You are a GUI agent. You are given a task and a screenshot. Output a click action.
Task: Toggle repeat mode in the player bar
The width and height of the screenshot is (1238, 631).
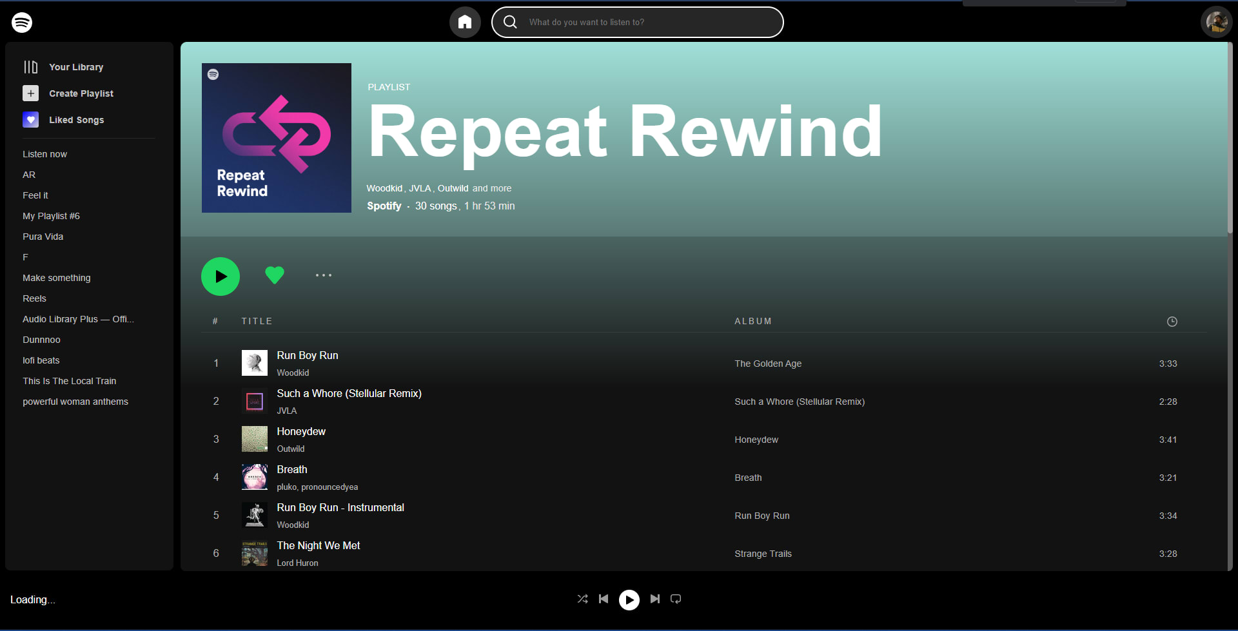click(676, 599)
